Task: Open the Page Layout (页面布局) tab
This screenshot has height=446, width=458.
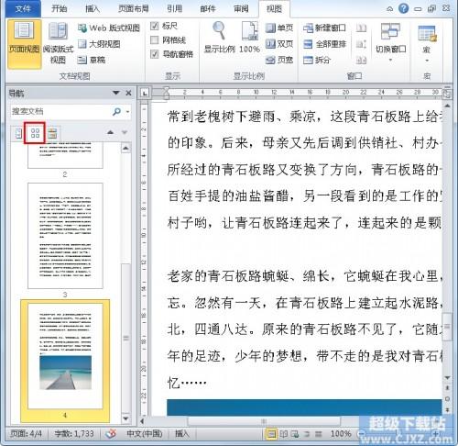Action: pyautogui.click(x=134, y=8)
